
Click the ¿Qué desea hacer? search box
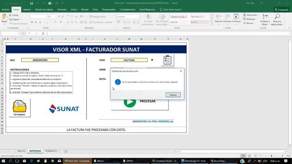(x=171, y=10)
